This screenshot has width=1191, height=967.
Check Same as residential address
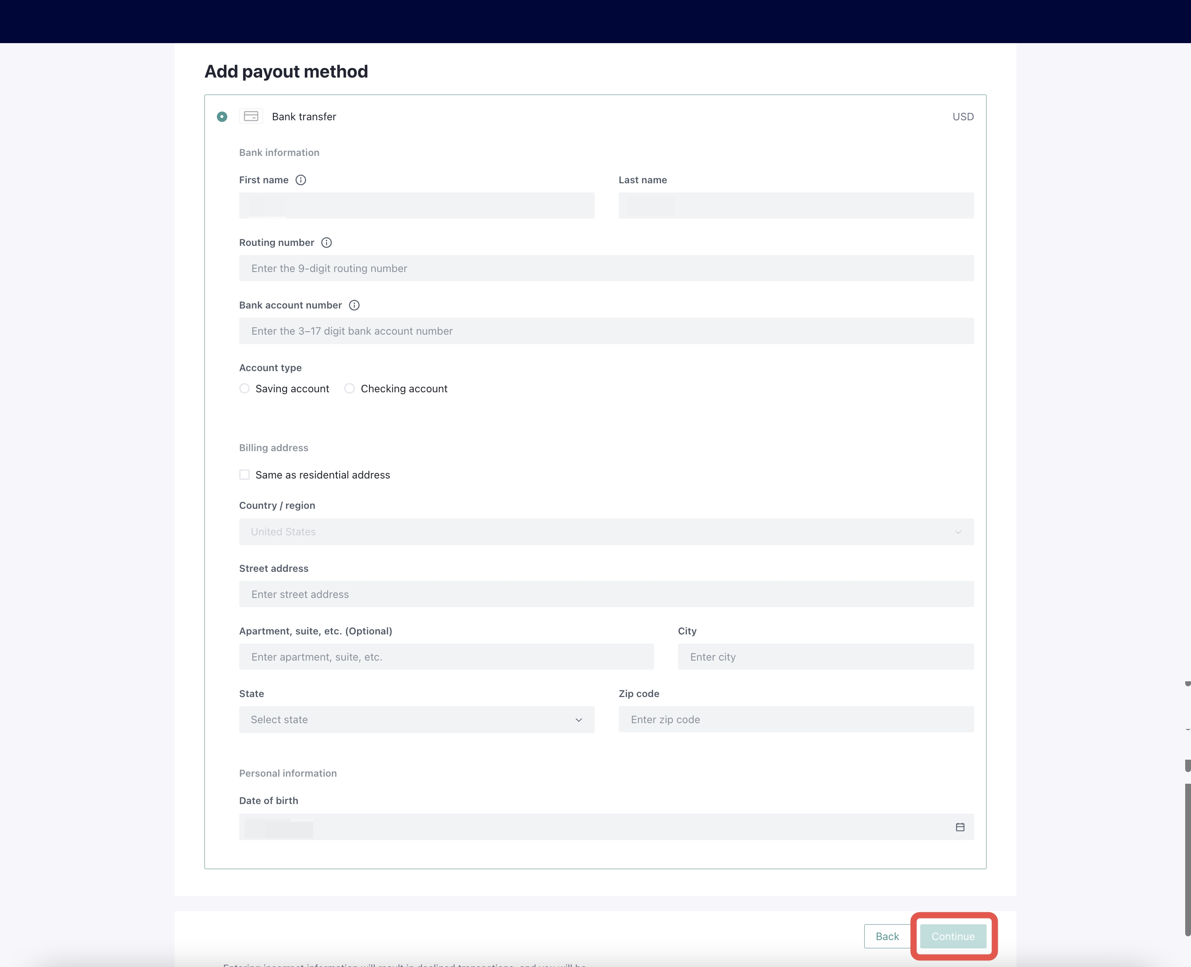tap(245, 475)
